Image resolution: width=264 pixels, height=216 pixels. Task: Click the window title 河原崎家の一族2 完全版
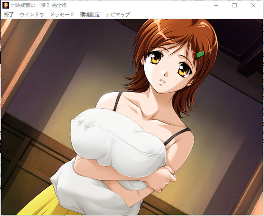pyautogui.click(x=39, y=5)
